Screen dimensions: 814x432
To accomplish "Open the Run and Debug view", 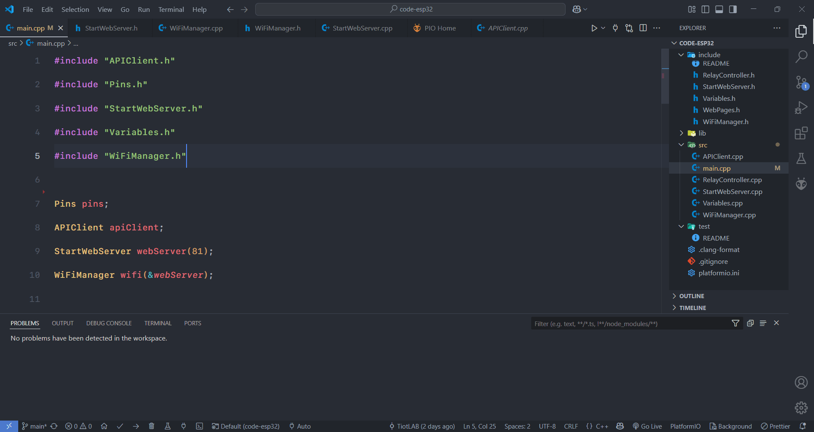I will tap(801, 108).
